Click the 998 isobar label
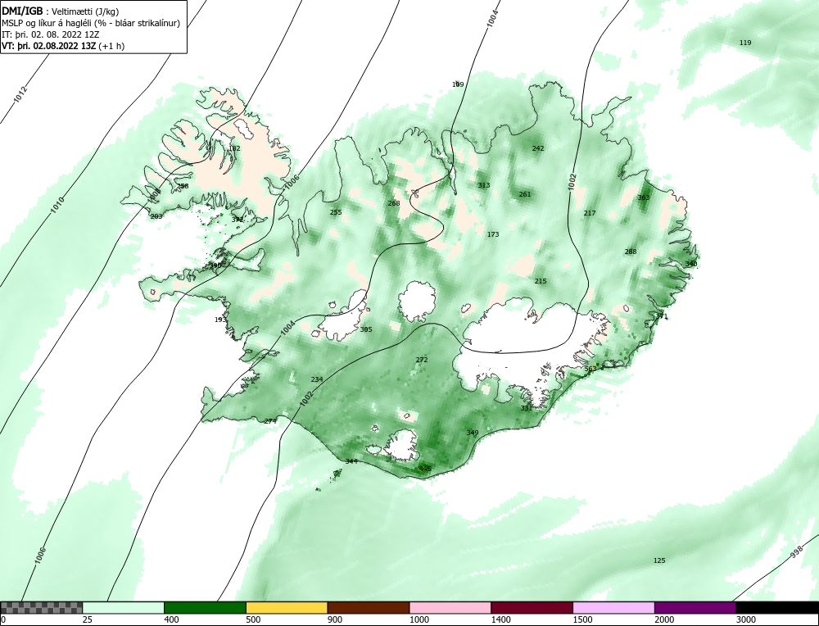The image size is (819, 626). tap(795, 553)
